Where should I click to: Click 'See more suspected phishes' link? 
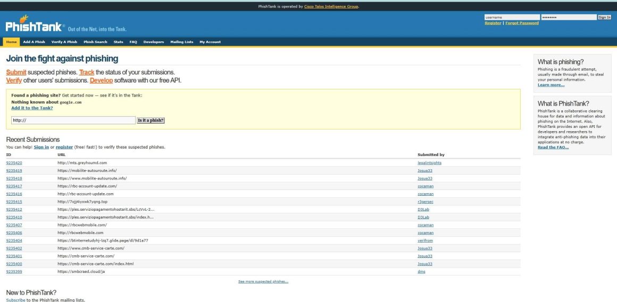[263, 281]
